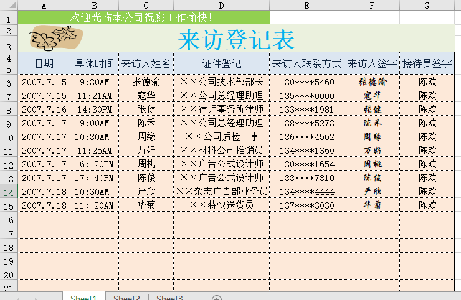Click the leaf decoration image in the title
Image resolution: width=461 pixels, height=300 pixels.
pos(54,39)
